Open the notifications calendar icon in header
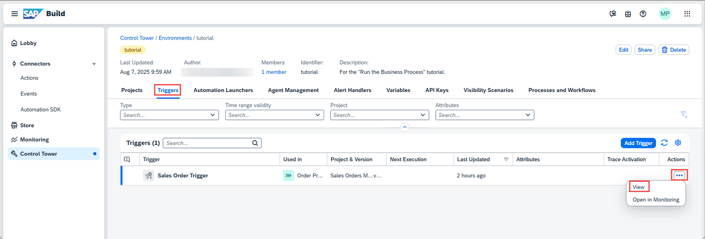 pyautogui.click(x=628, y=14)
